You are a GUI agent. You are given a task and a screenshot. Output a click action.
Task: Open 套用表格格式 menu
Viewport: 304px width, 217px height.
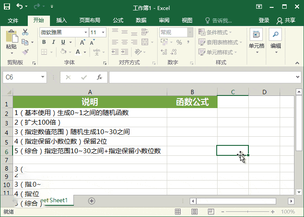click(220, 42)
